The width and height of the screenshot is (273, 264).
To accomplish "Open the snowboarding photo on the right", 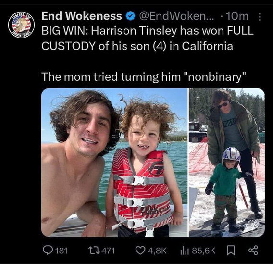I will point(227,163).
